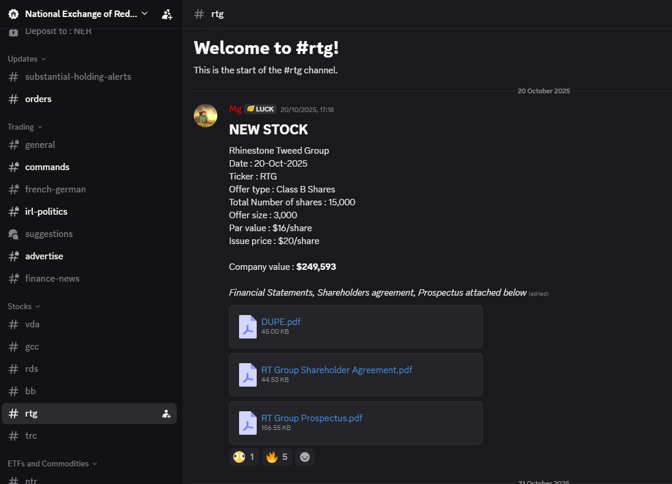This screenshot has height=484, width=672.
Task: Collapse the ETFs and Commodities category
Action: pyautogui.click(x=52, y=463)
